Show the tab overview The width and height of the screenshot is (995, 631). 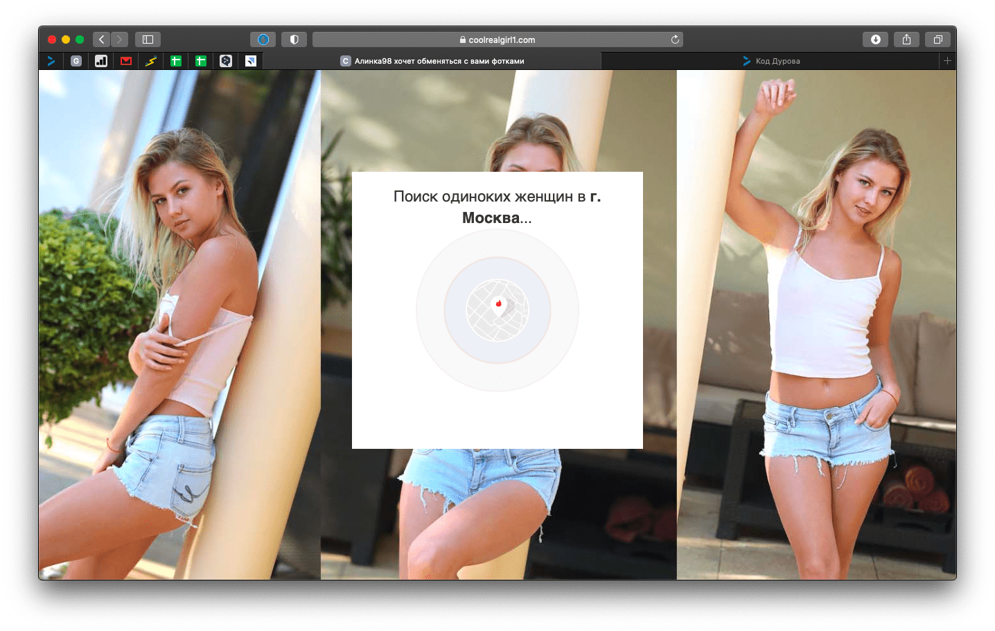[937, 39]
